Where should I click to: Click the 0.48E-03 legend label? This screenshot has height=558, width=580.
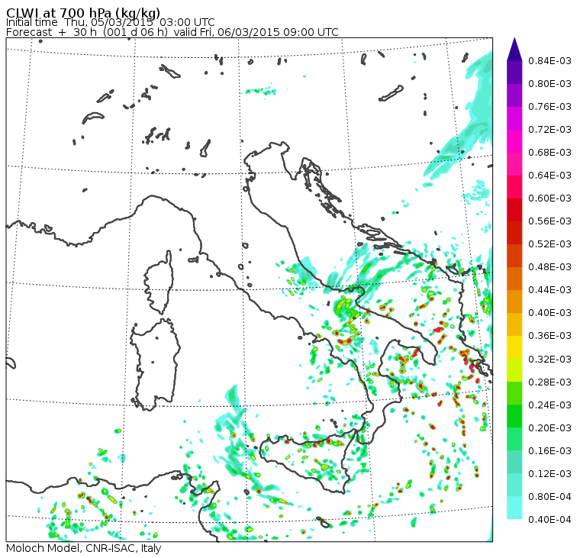coord(549,267)
